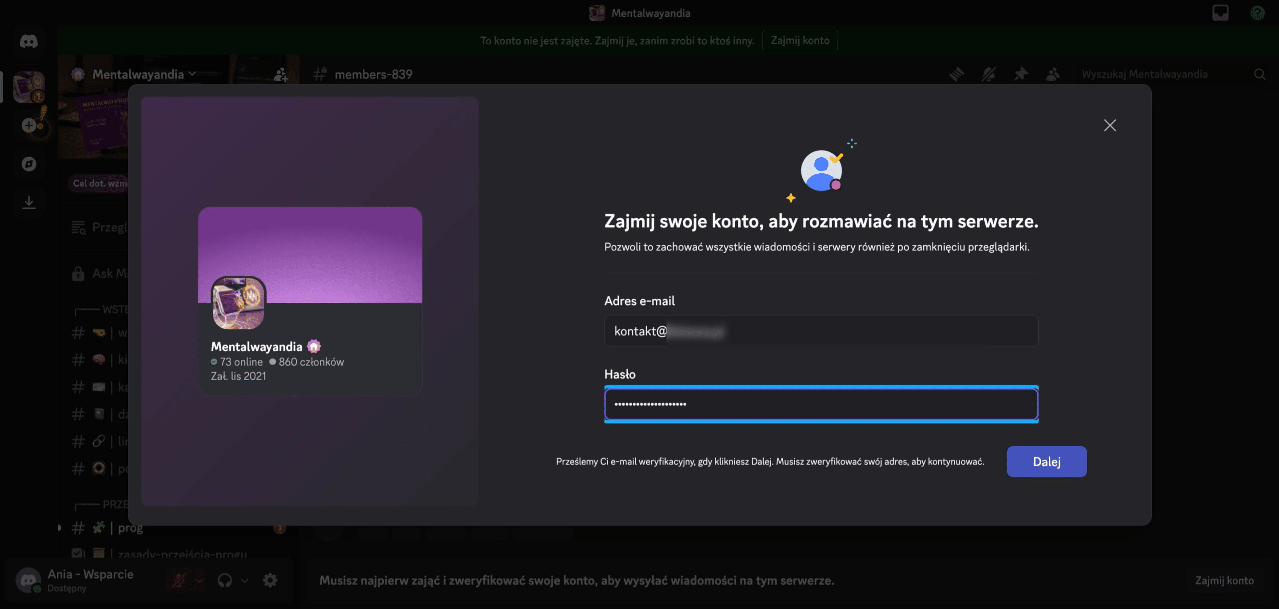Click the search magnifier icon
1279x609 pixels.
click(x=1259, y=75)
